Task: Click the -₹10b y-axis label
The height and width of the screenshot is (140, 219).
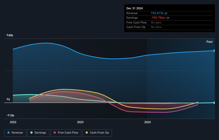Action: [10, 115]
